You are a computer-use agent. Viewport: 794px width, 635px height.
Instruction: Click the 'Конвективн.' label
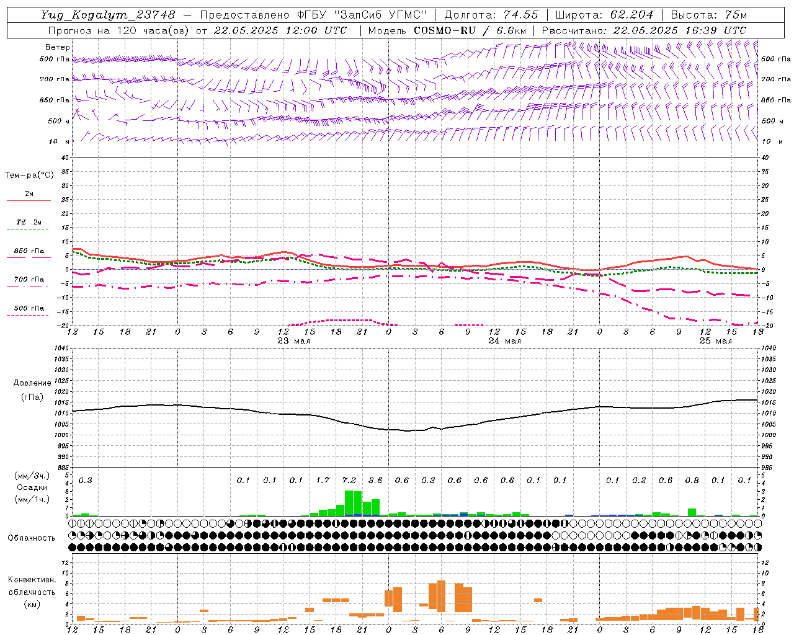[32, 580]
